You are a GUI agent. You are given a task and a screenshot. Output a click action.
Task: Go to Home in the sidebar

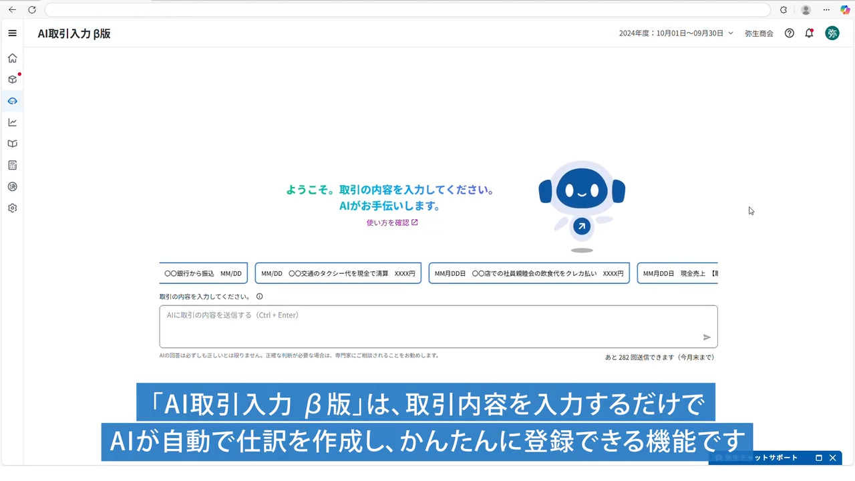pyautogui.click(x=12, y=58)
